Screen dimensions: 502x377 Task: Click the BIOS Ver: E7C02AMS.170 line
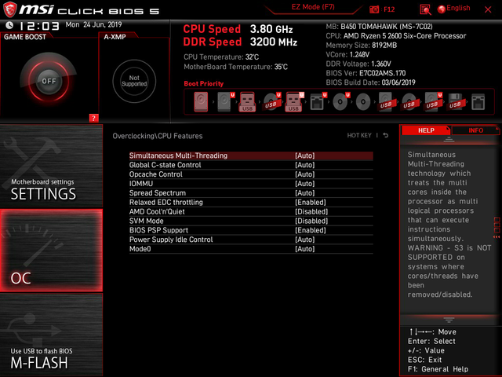click(366, 73)
